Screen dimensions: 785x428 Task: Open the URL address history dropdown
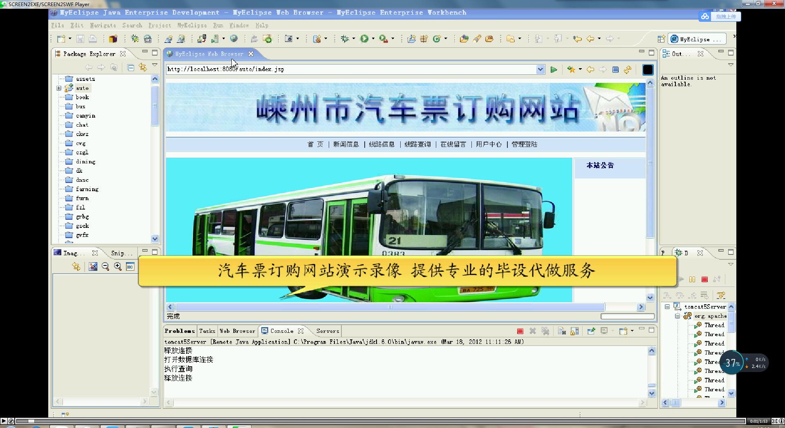click(540, 69)
